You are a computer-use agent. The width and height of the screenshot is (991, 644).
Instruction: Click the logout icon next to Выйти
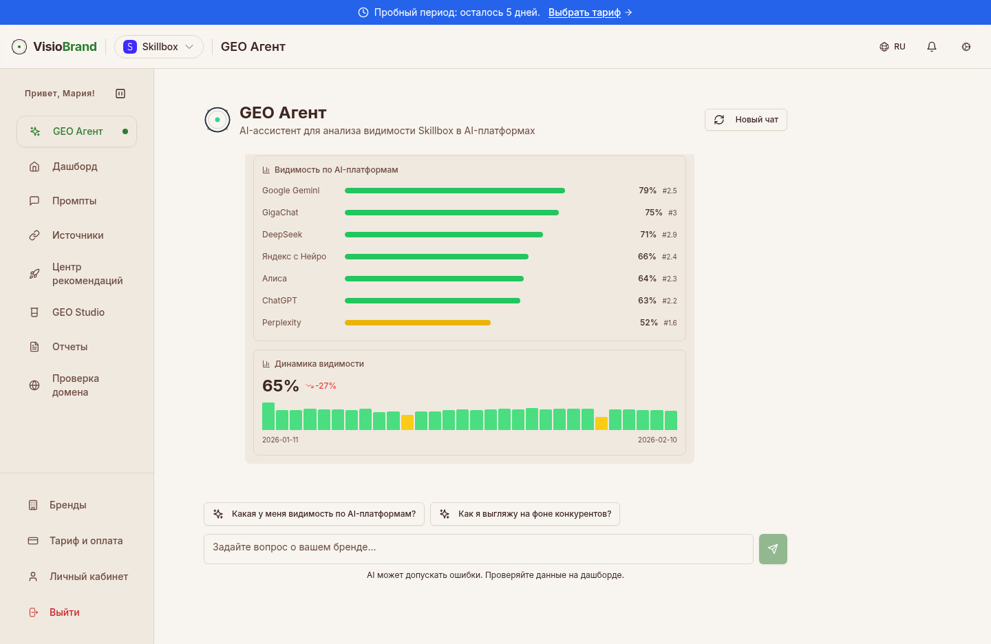(33, 612)
